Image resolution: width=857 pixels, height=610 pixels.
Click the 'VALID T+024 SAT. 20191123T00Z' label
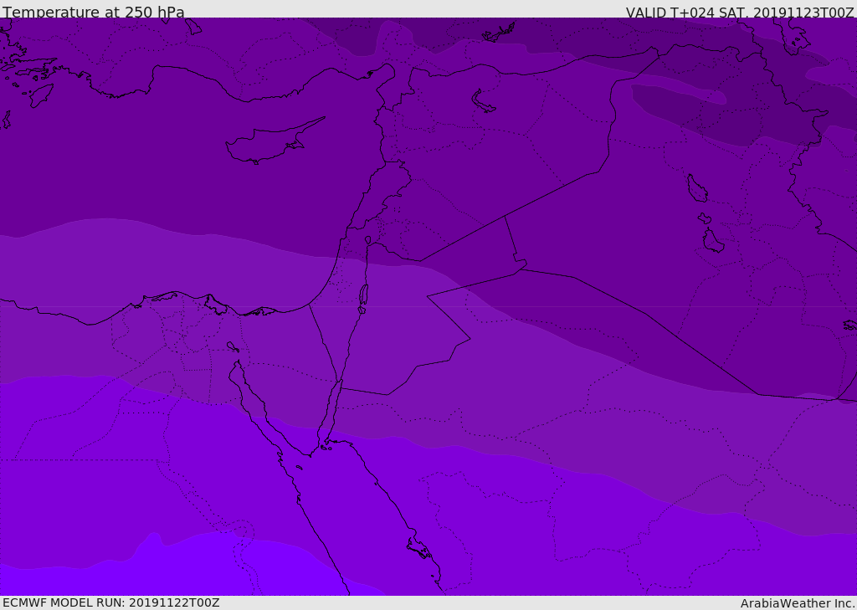[740, 13]
